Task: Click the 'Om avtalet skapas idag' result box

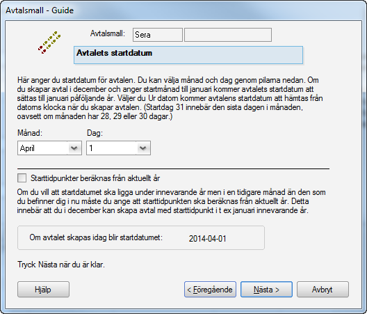Action: [x=141, y=238]
